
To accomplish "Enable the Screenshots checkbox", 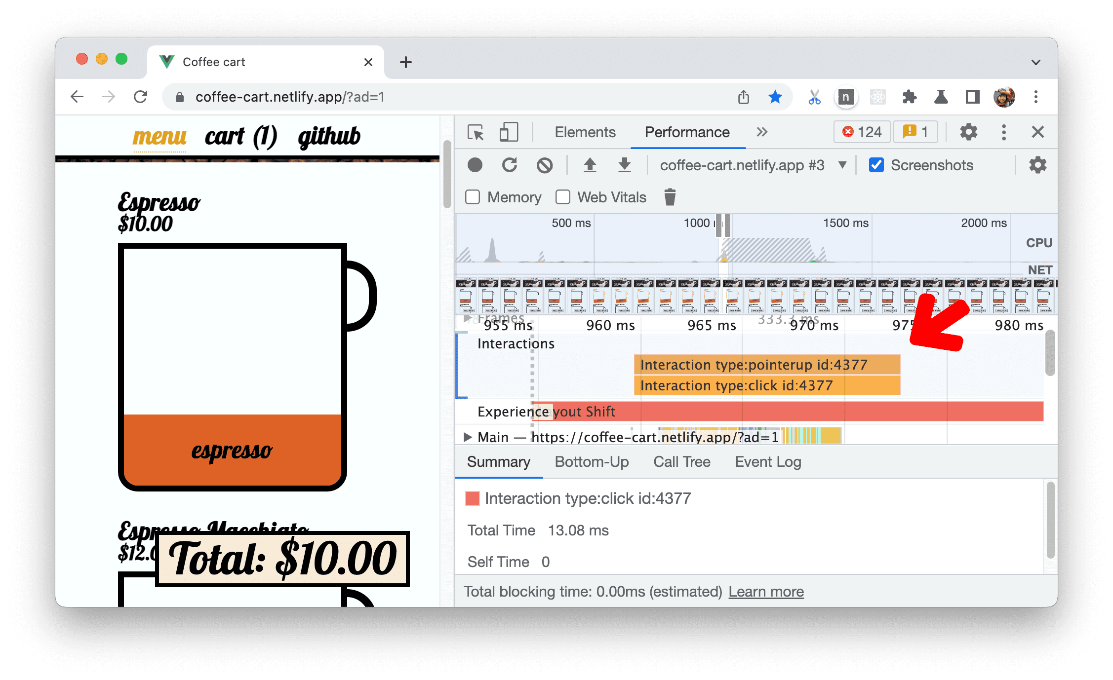I will 873,165.
